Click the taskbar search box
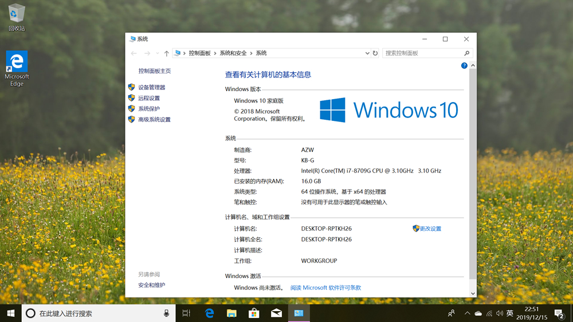Screen dimensions: 573x322 coord(99,313)
